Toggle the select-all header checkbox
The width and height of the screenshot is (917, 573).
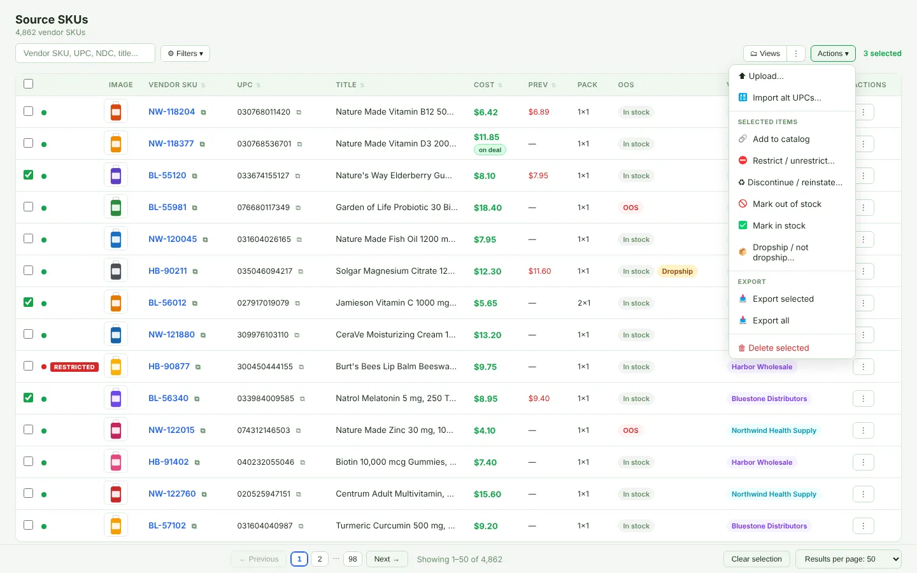[x=28, y=84]
